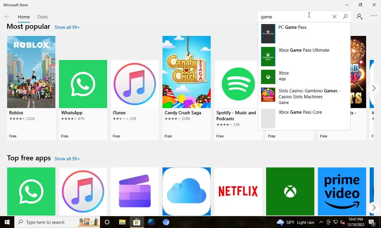
Task: Click the magnifier search icon
Action: [x=345, y=17]
